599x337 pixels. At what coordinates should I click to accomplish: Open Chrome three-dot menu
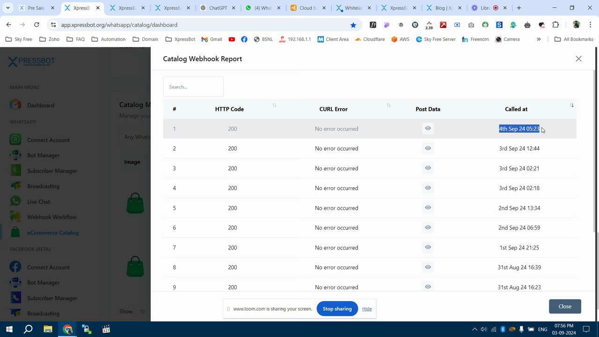point(590,25)
